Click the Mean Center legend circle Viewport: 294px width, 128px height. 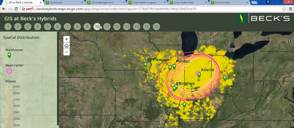coord(9,71)
